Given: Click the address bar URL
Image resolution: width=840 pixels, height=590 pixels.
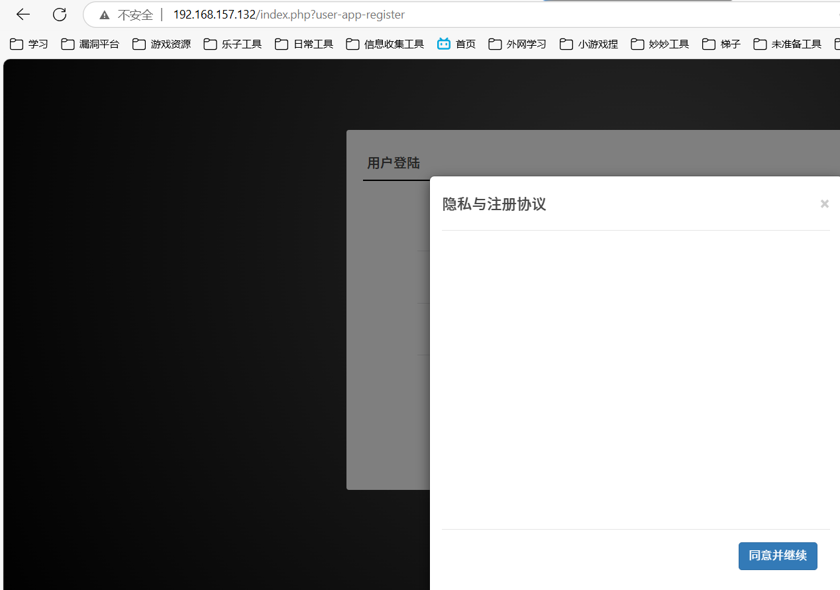Looking at the screenshot, I should tap(288, 15).
